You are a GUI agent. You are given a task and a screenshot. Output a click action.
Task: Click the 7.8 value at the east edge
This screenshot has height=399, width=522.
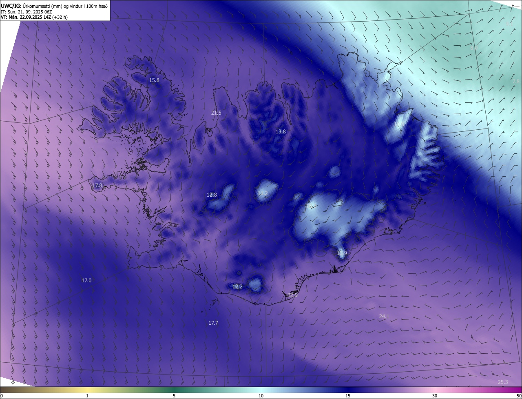click(516, 82)
